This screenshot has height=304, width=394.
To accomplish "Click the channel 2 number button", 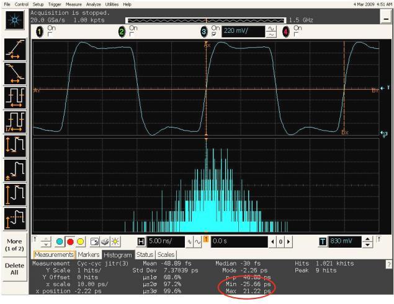I will 122,32.
